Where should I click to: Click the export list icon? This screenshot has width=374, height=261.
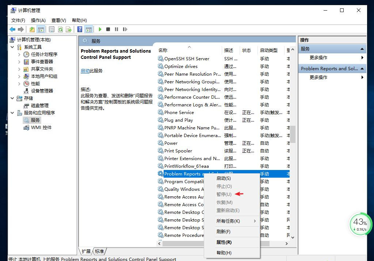coord(69,29)
